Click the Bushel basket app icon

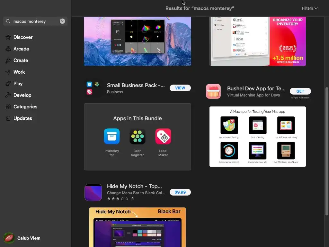[x=213, y=91]
